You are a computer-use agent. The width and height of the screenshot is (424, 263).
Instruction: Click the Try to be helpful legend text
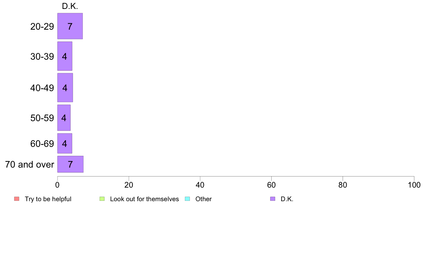48,199
